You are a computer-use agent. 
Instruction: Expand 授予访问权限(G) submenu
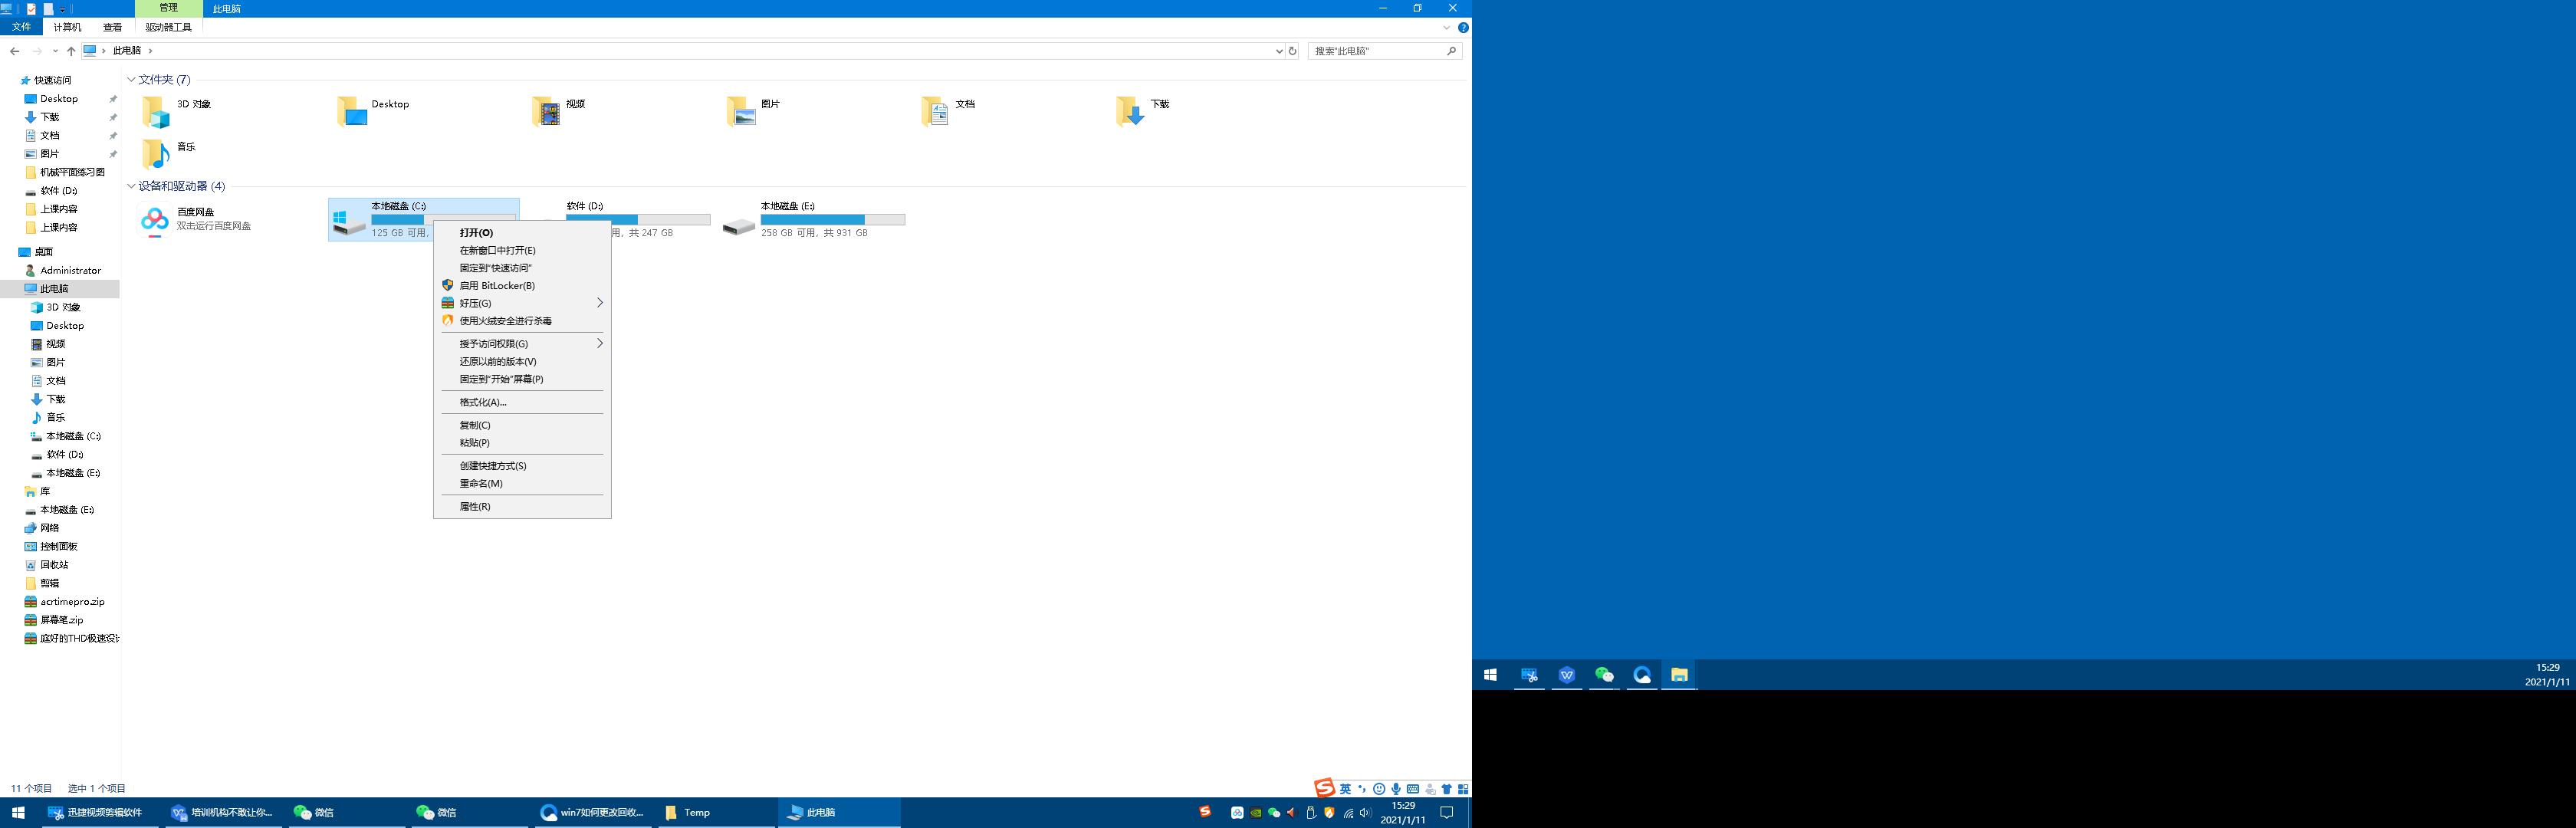click(x=599, y=343)
